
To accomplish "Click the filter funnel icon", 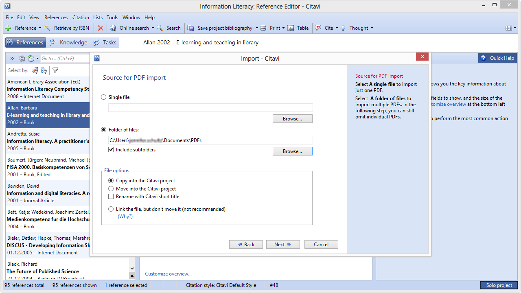I will (x=55, y=70).
